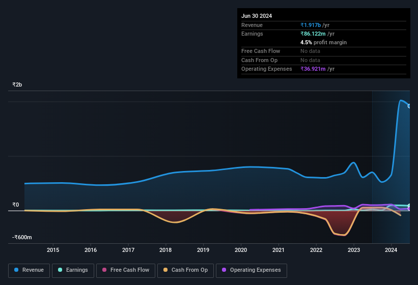
Task: Click the 2020 x-axis label
Action: click(x=241, y=250)
